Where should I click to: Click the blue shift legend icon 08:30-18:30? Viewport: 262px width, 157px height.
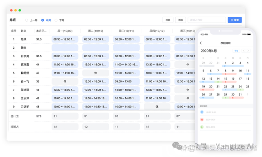point(202,112)
